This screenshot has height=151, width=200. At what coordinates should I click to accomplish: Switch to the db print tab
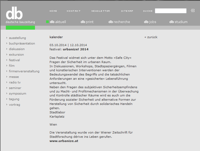coord(87,22)
